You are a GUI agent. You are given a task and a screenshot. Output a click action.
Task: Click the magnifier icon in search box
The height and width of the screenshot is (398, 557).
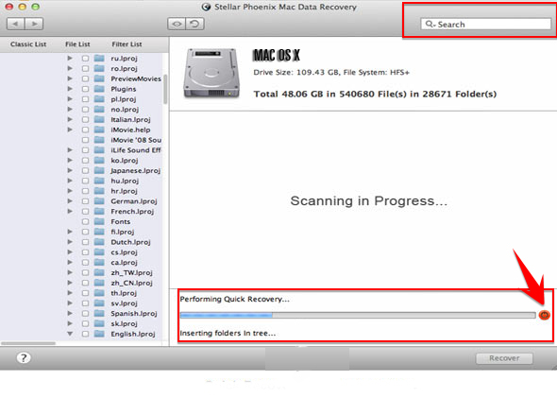430,25
